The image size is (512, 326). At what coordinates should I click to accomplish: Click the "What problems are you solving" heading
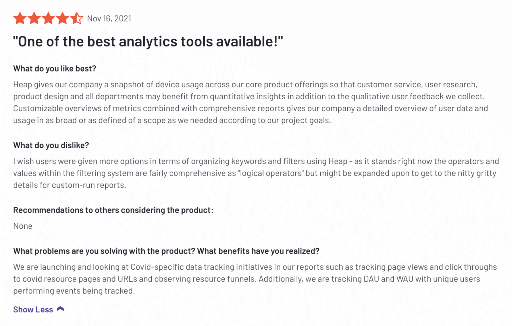166,251
